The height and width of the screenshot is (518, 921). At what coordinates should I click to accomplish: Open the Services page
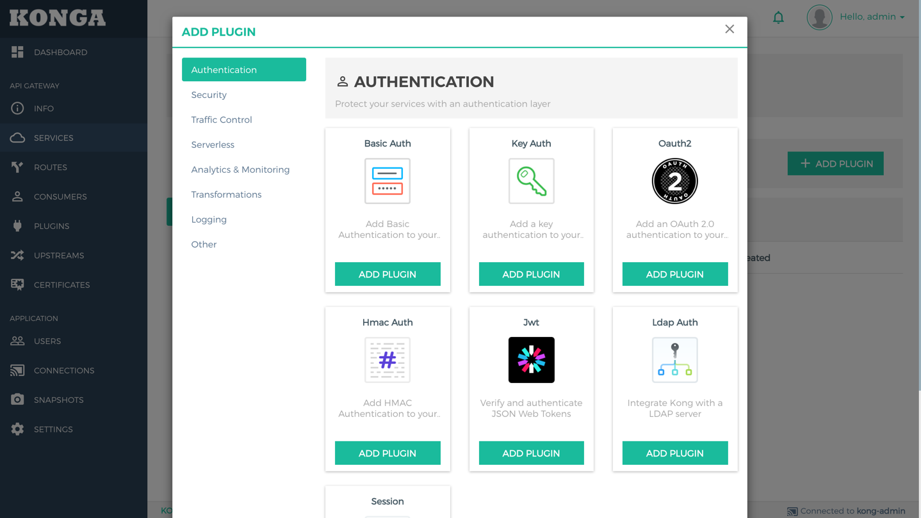[74, 138]
